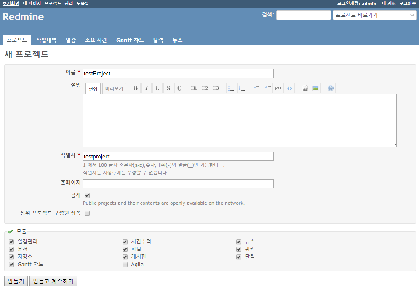Image resolution: width=419 pixels, height=294 pixels.
Task: Uncheck the 일감관리 module
Action: point(11,242)
